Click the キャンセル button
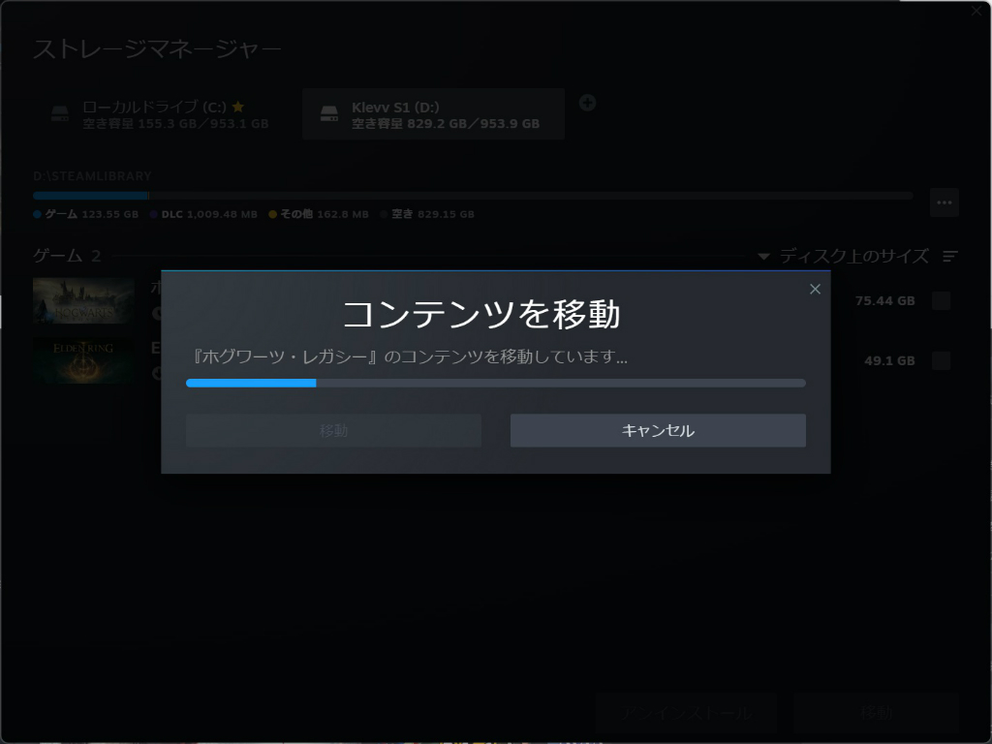The width and height of the screenshot is (992, 744). (x=658, y=430)
